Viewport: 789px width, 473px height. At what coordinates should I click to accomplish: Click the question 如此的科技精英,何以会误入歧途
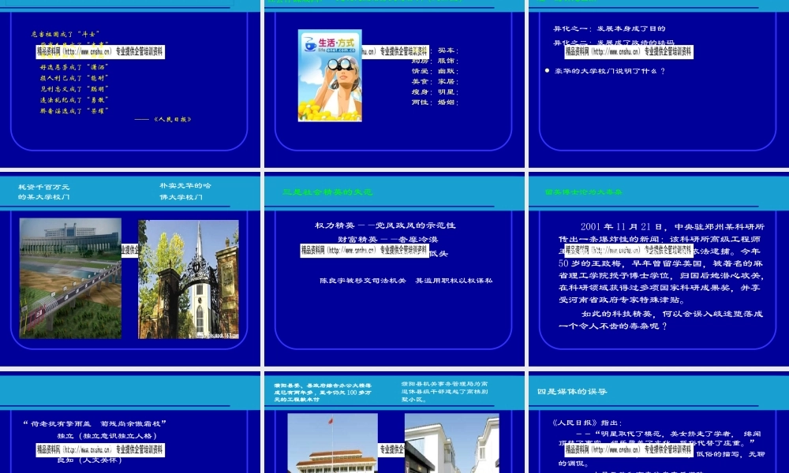pos(660,320)
